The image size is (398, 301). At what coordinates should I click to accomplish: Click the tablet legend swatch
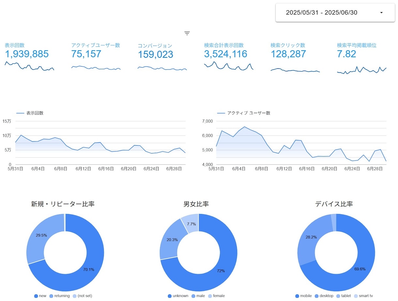pyautogui.click(x=338, y=296)
